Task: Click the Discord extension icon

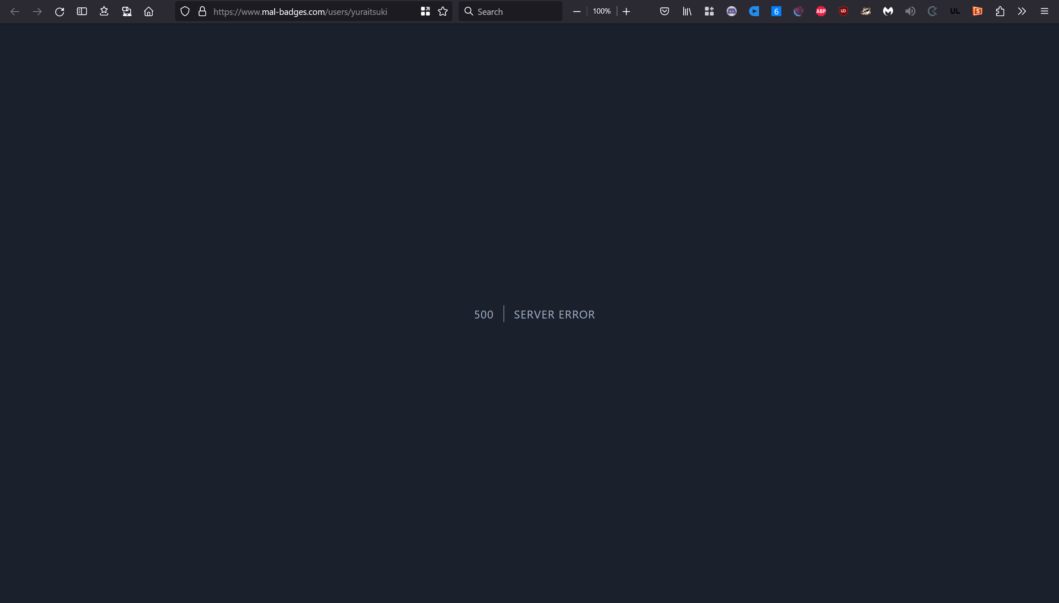Action: [x=732, y=12]
